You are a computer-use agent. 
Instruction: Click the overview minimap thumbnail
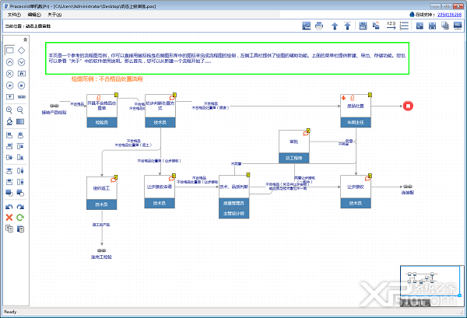click(431, 281)
